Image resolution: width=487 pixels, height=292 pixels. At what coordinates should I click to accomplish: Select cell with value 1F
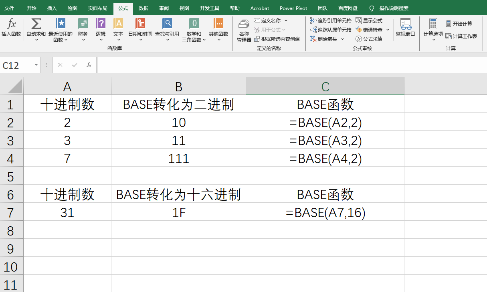[x=178, y=212]
